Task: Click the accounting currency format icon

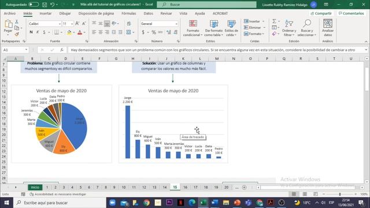Action: (143, 32)
